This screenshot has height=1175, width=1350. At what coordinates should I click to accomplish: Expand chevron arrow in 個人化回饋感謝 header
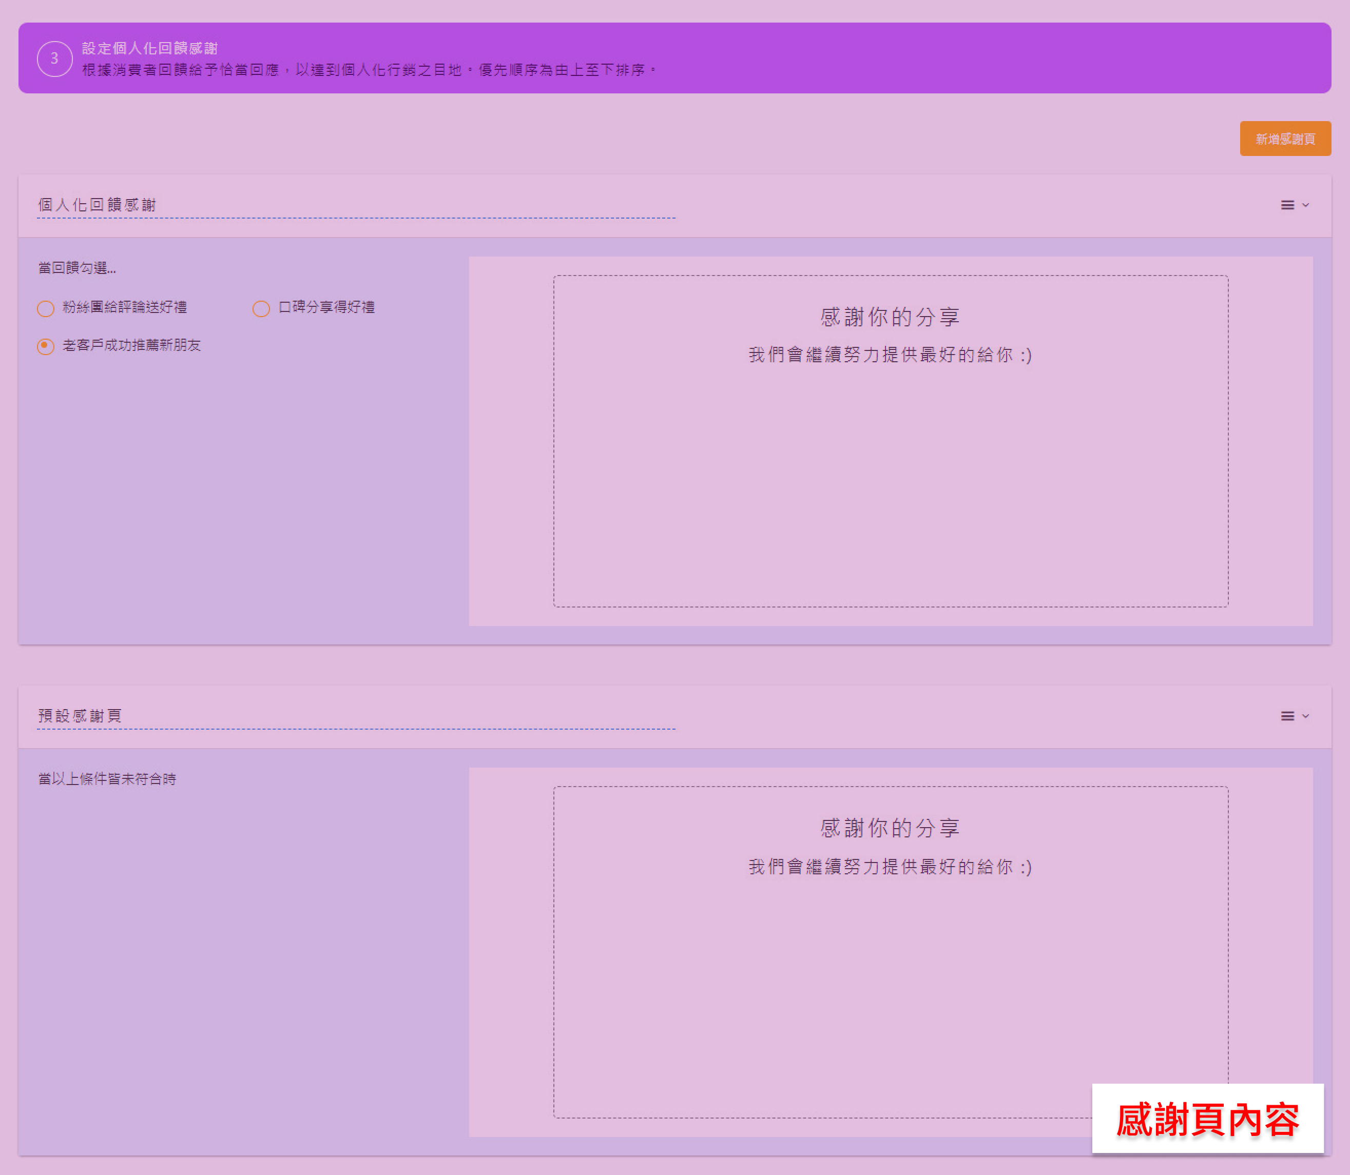pos(1305,205)
